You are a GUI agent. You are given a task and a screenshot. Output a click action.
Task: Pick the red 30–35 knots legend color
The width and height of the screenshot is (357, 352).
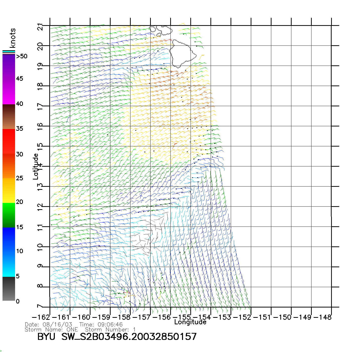coord(9,141)
